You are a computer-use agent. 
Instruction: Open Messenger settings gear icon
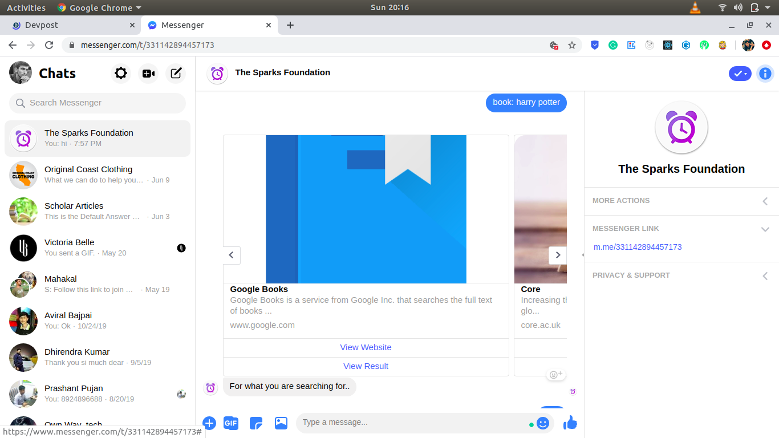tap(120, 73)
